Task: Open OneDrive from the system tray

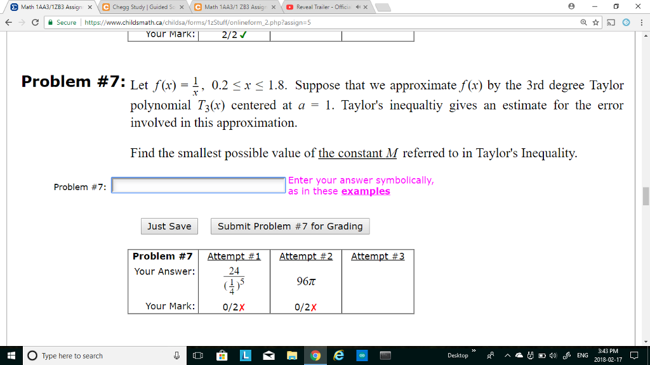Action: (519, 355)
